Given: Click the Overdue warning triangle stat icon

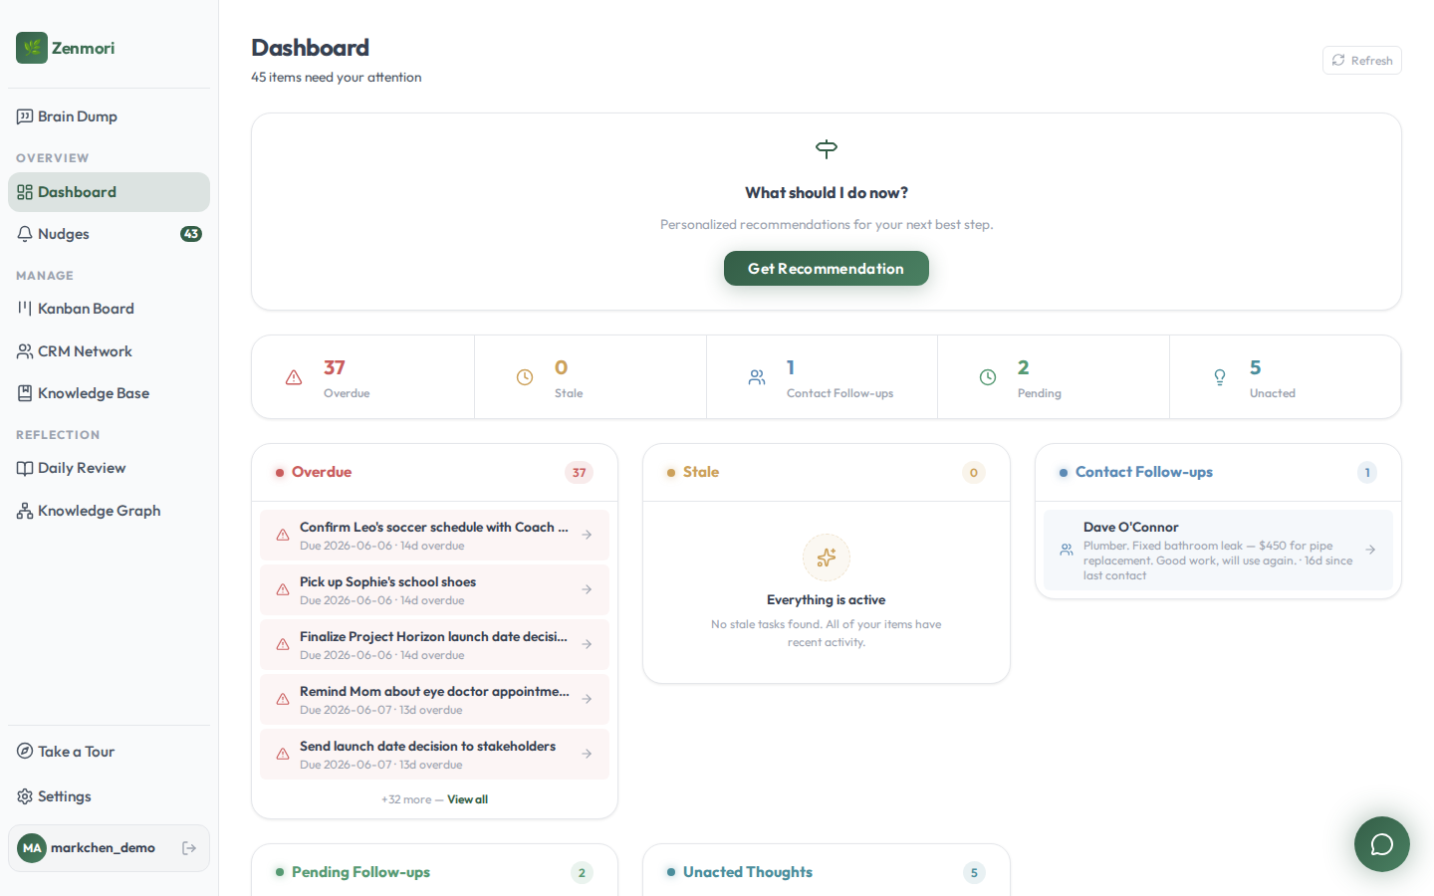Looking at the screenshot, I should click(x=294, y=377).
